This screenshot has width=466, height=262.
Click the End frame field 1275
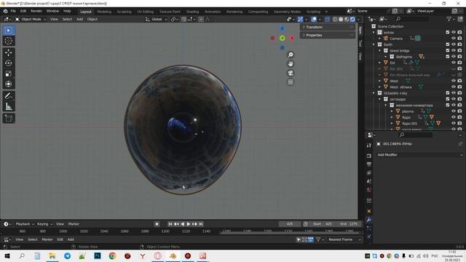pos(349,224)
